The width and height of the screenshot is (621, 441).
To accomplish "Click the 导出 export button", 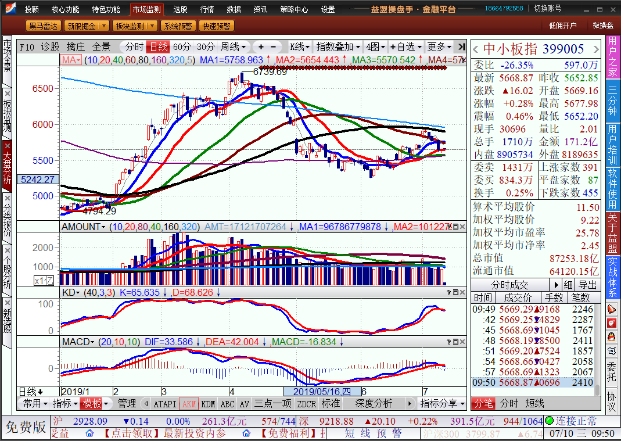I will point(587,285).
